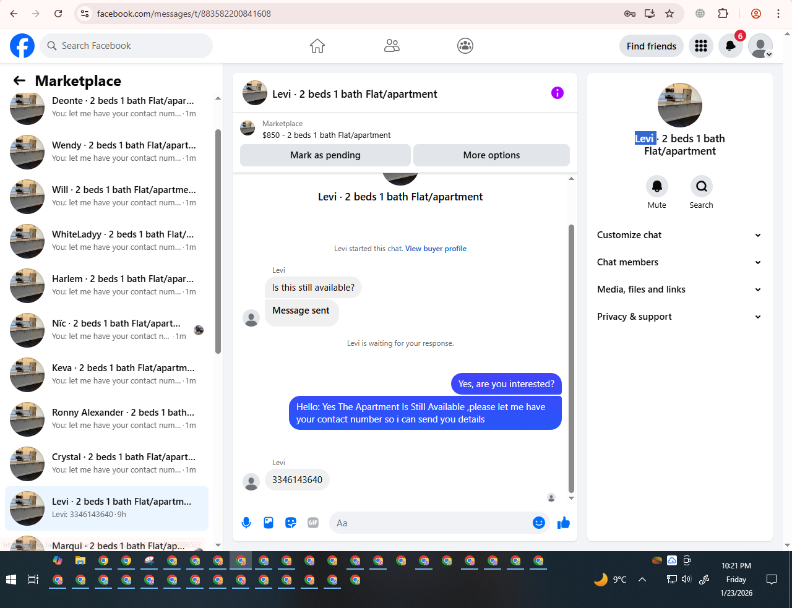Go back using Marketplace back arrow

[19, 80]
